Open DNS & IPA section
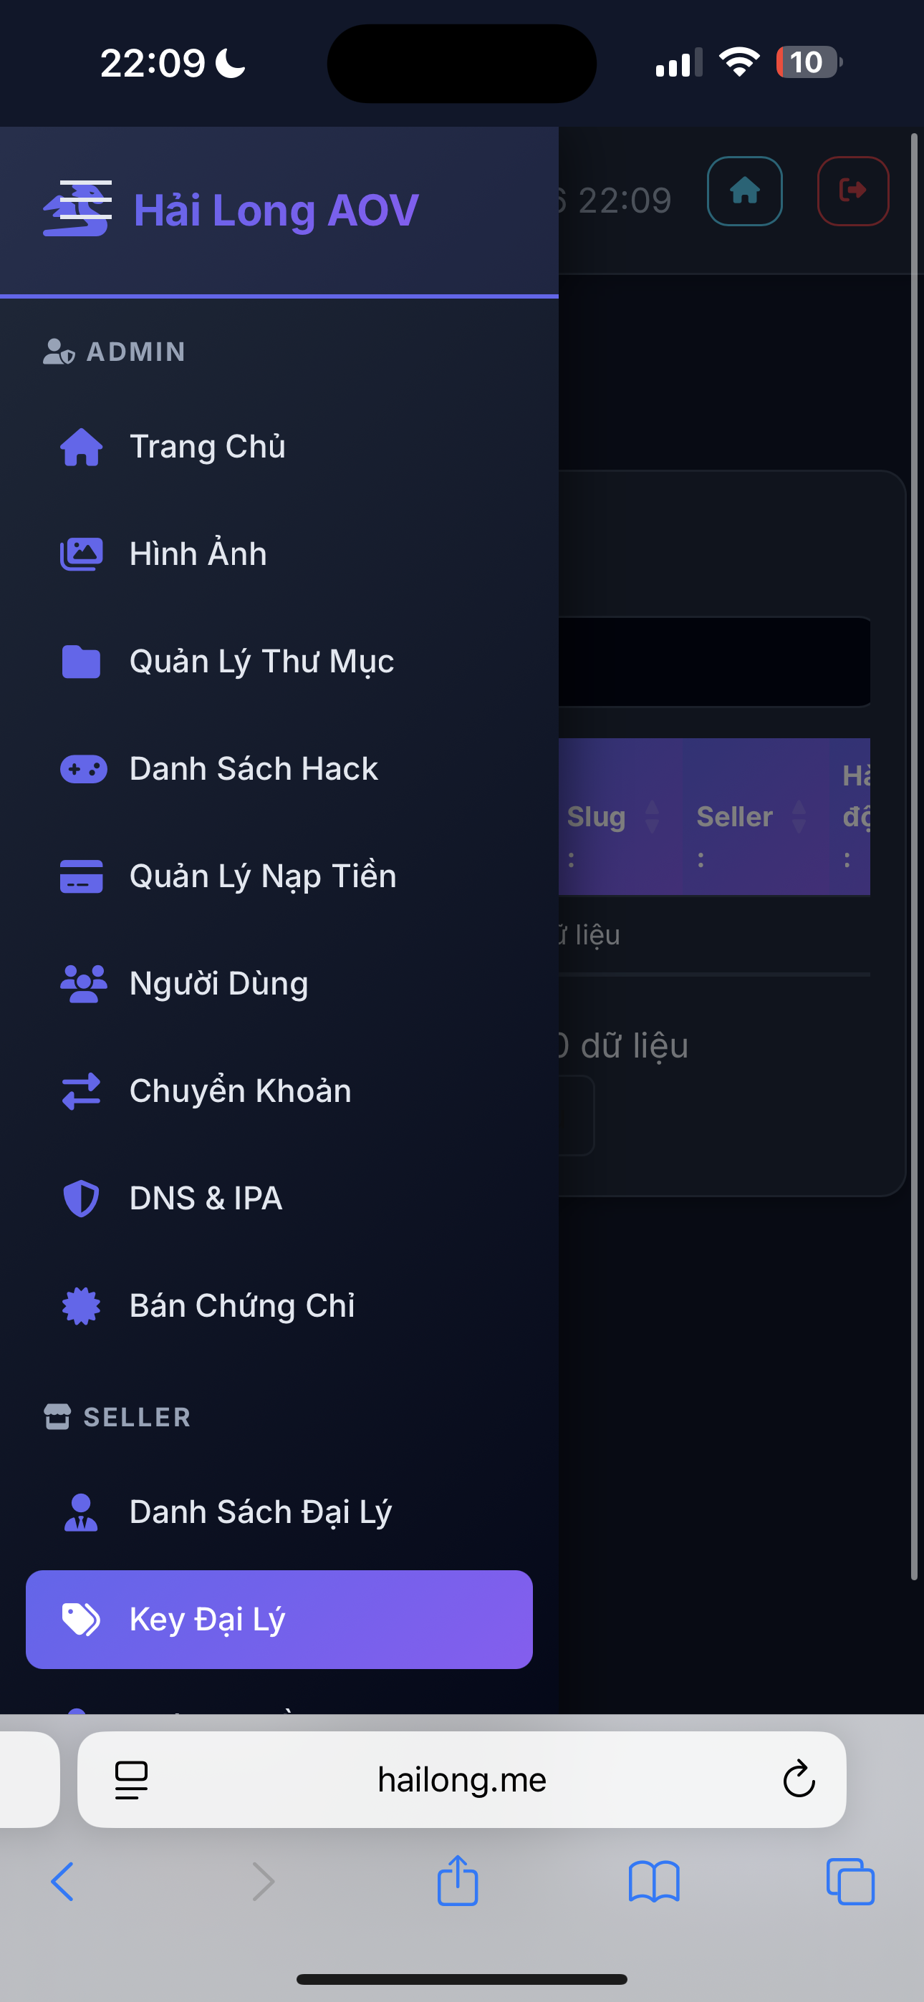Screen dimensions: 924x2002 tap(206, 1198)
